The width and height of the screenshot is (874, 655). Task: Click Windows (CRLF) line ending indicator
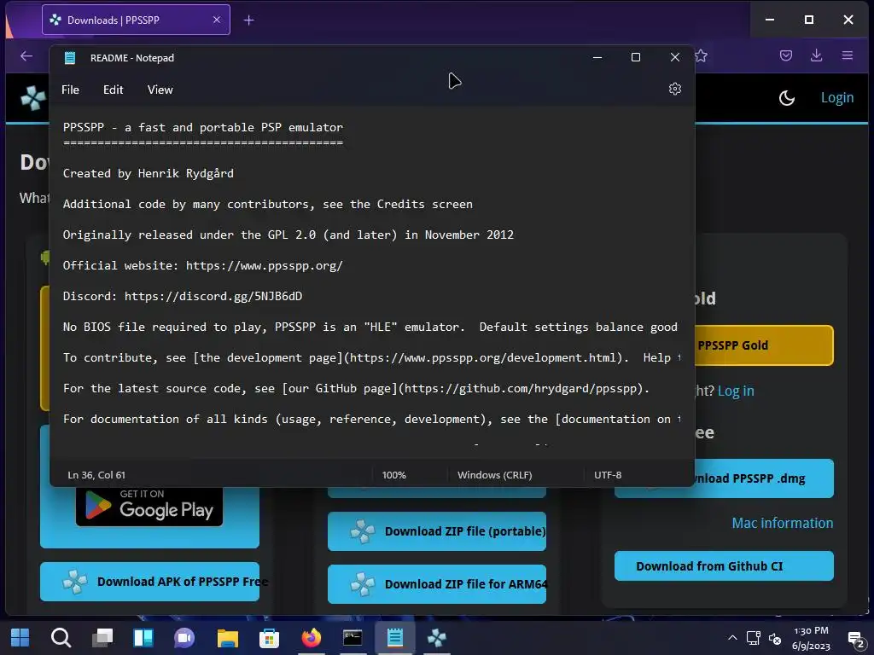coord(495,475)
